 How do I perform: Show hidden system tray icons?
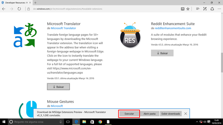point(197,122)
